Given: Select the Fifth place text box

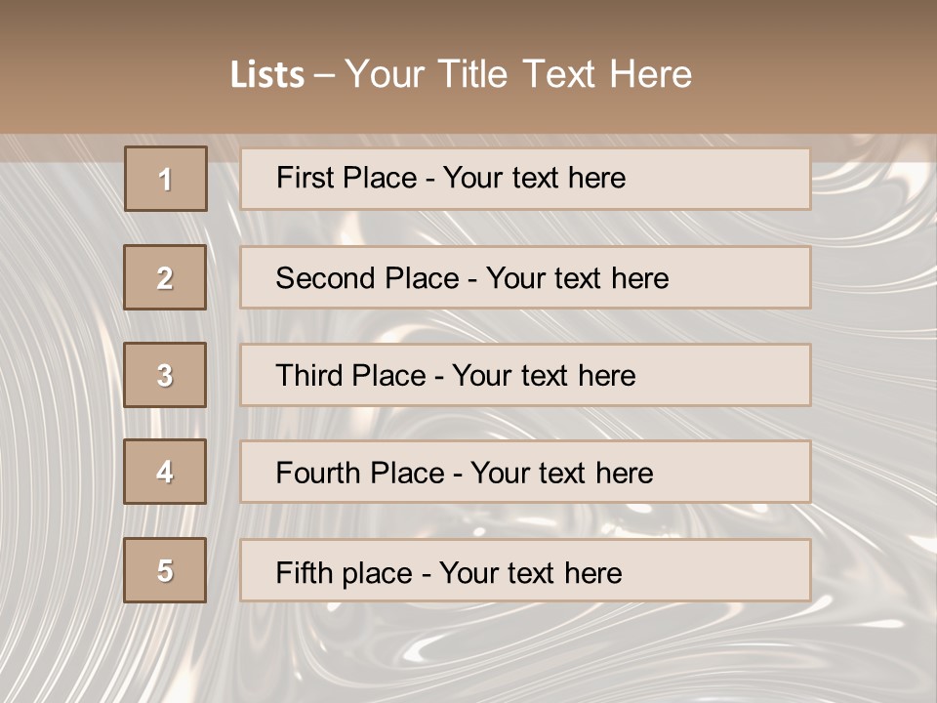Looking at the screenshot, I should [x=525, y=570].
